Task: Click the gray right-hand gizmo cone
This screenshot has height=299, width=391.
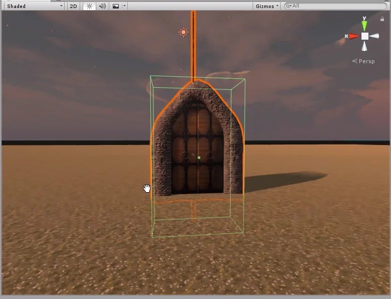Action: pyautogui.click(x=374, y=36)
